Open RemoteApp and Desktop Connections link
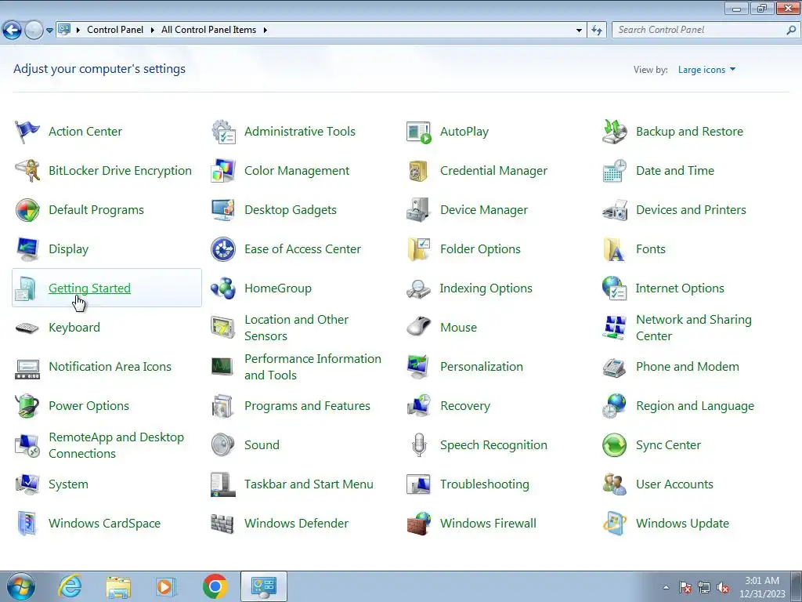Image resolution: width=802 pixels, height=602 pixels. pos(116,445)
